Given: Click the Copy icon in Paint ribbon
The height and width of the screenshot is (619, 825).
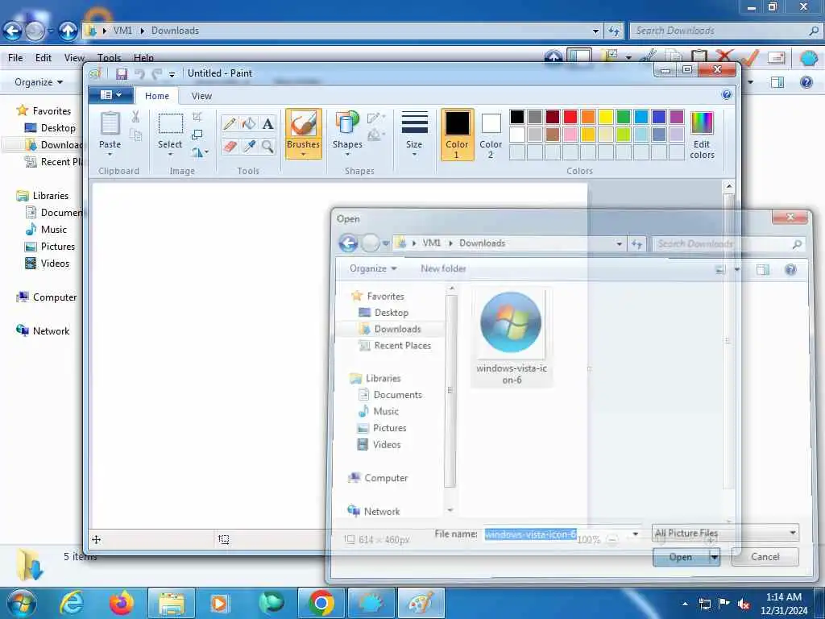Looking at the screenshot, I should pos(135,135).
